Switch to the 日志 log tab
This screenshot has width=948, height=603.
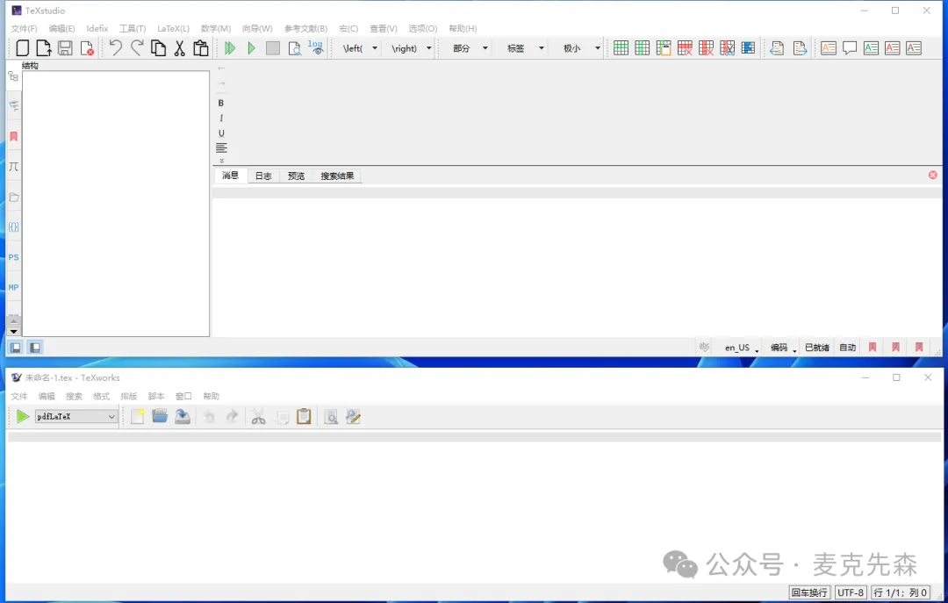tap(263, 176)
